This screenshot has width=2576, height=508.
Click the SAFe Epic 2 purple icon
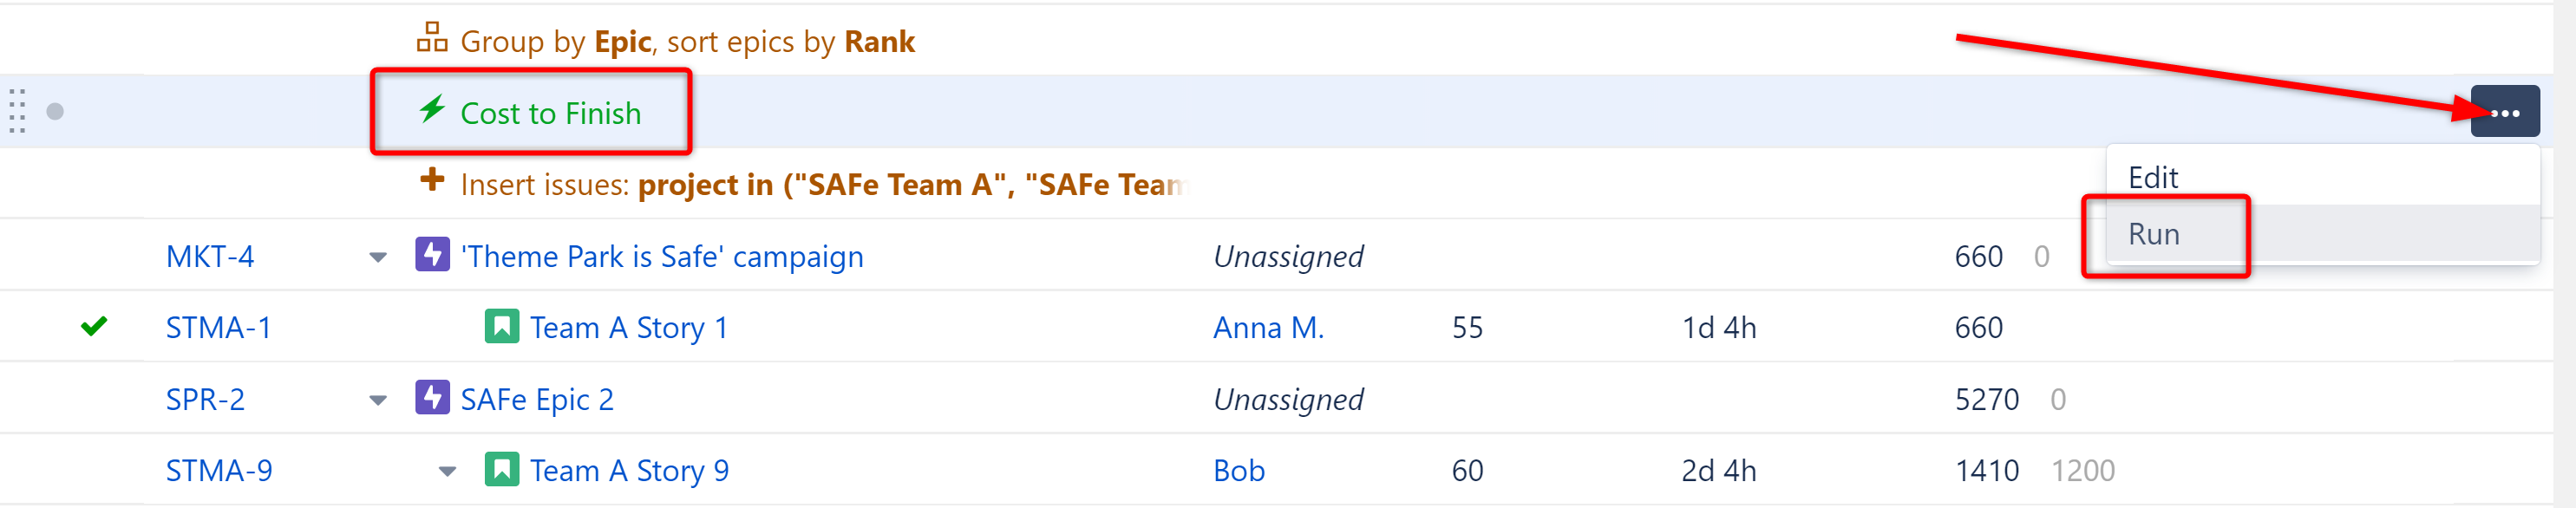[x=432, y=397]
